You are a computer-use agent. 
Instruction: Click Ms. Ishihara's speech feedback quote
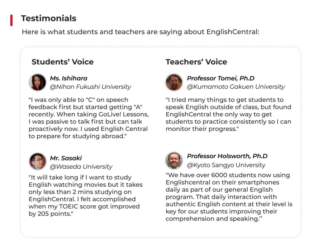(x=89, y=118)
